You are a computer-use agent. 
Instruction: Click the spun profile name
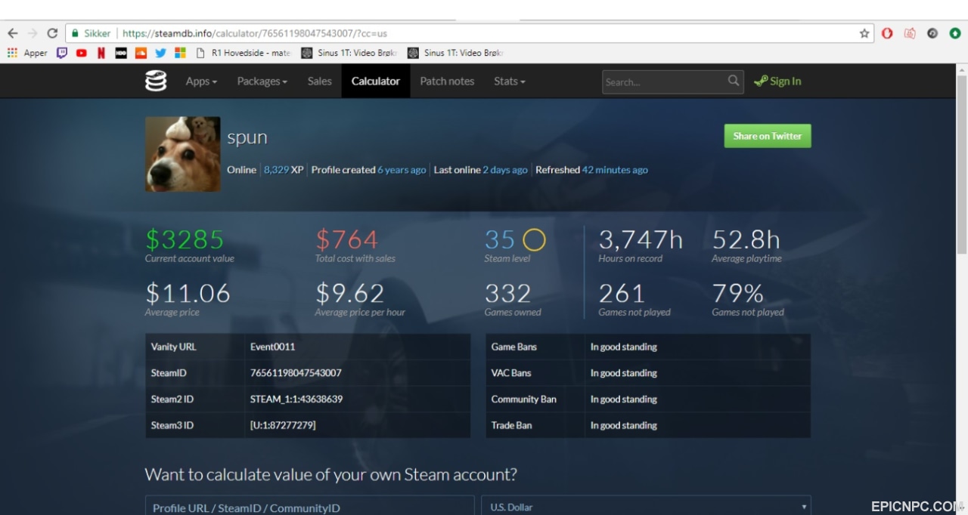[x=247, y=137]
